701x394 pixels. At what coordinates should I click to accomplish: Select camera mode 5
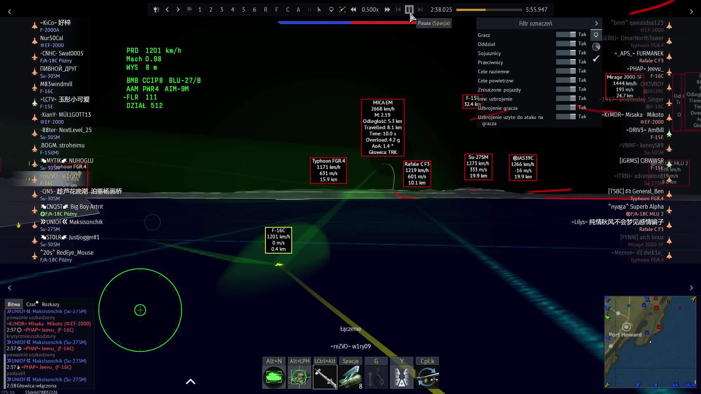coord(244,9)
